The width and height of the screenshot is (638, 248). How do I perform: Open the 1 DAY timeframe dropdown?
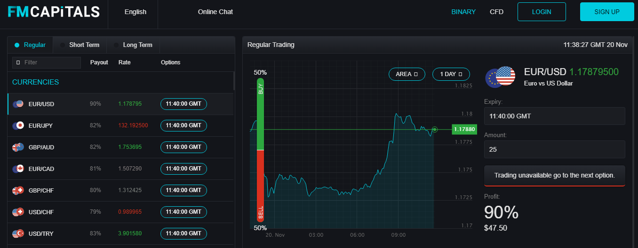[451, 74]
